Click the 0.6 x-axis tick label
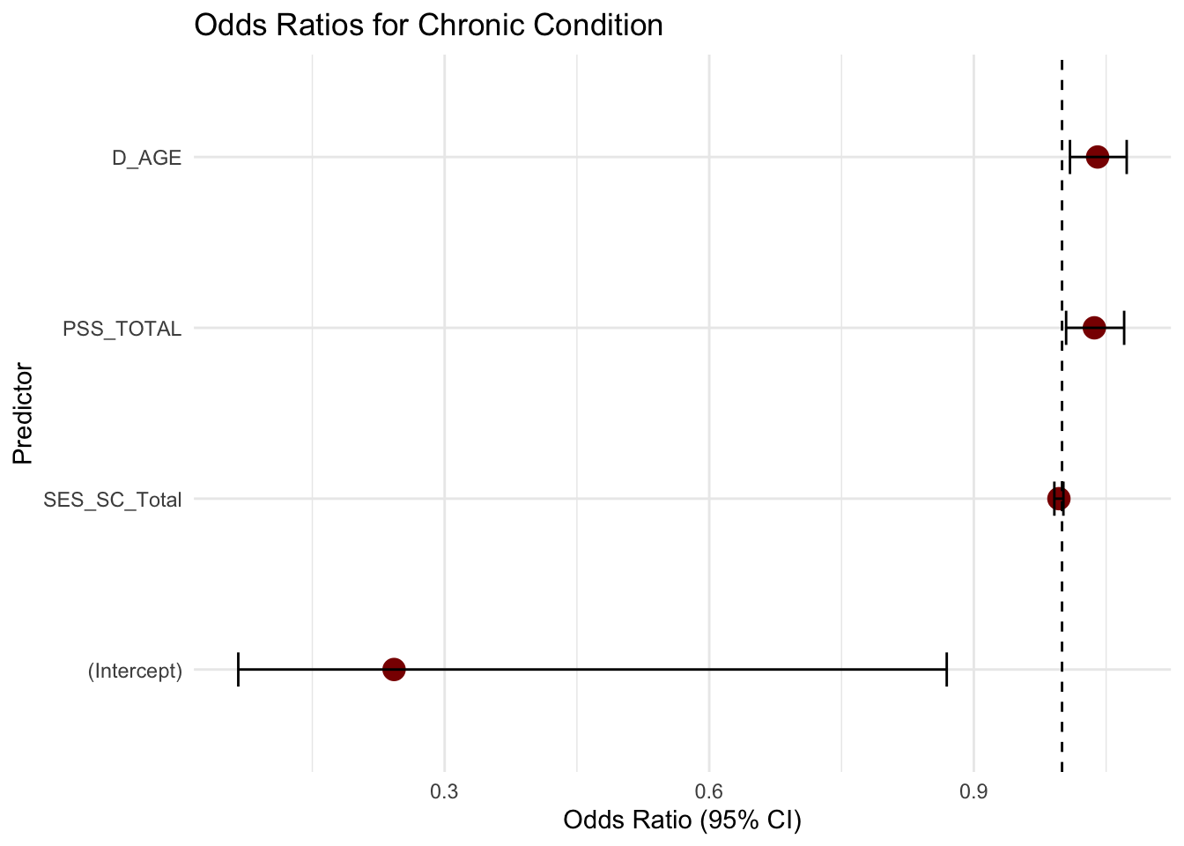The height and width of the screenshot is (846, 1184). pos(708,790)
